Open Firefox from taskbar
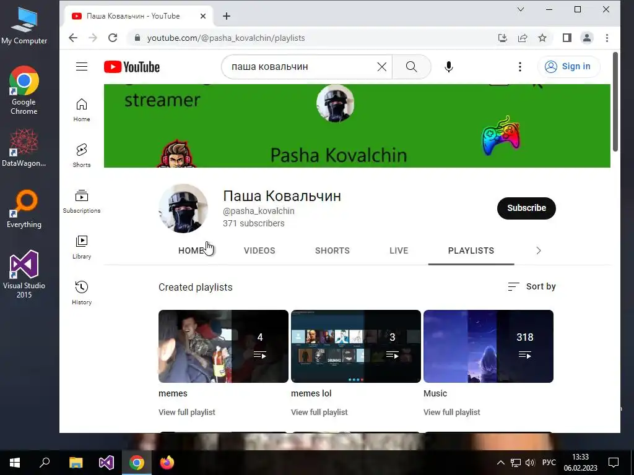 tap(167, 463)
